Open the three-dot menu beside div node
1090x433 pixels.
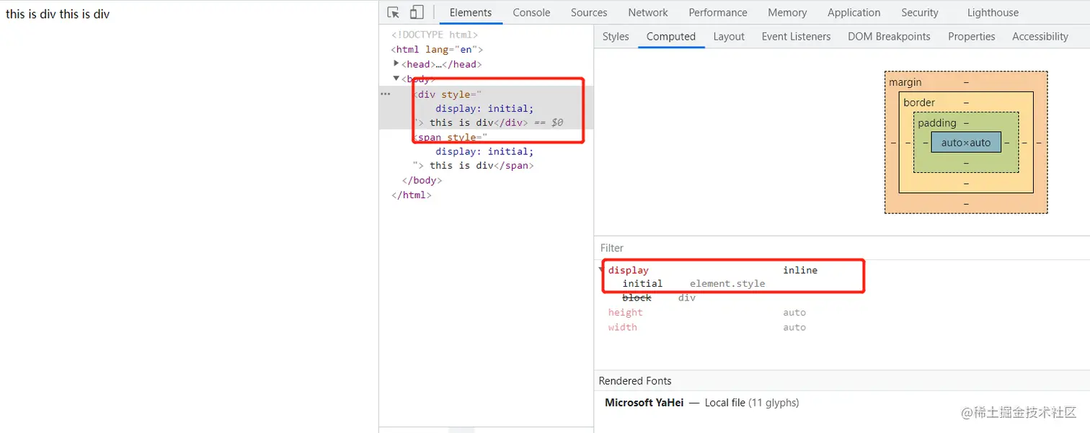385,94
